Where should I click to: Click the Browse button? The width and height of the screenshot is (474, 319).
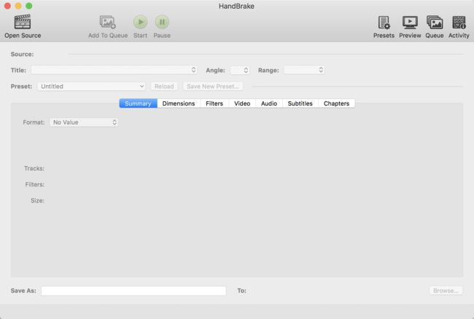pos(446,291)
